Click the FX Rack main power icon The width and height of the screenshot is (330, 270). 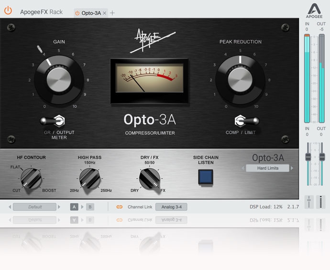(8, 10)
